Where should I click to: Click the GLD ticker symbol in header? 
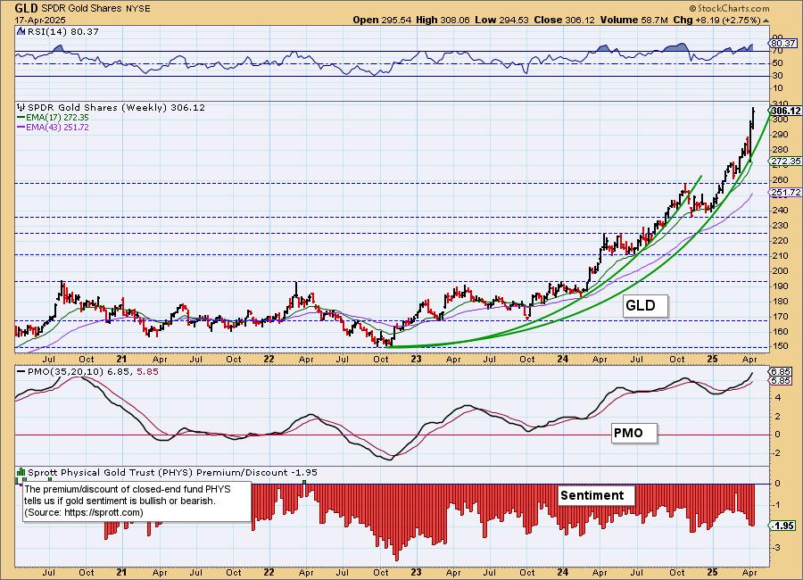pos(26,8)
